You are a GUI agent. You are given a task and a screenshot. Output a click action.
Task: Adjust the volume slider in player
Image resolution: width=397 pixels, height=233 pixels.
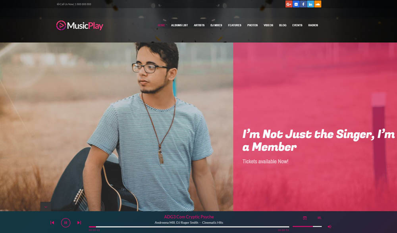307,226
